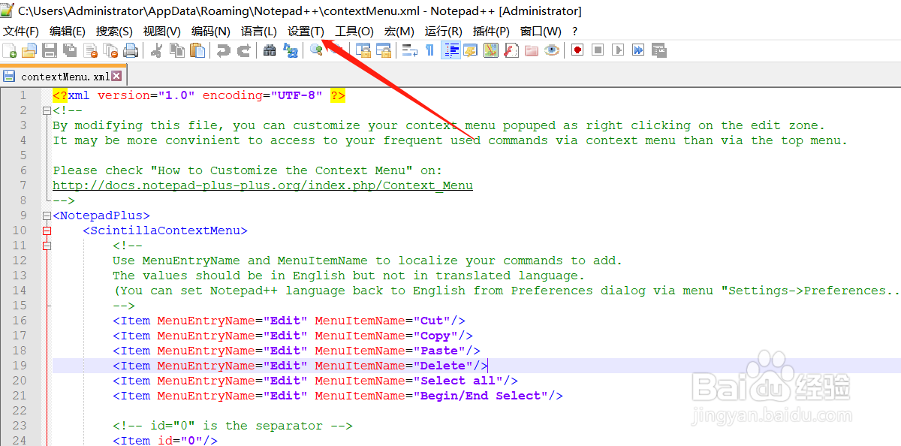Click the "Cut" value on line 16
Image resolution: width=901 pixels, height=446 pixels.
(x=432, y=321)
